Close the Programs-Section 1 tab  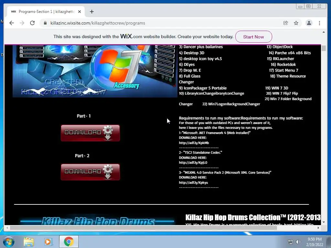click(80, 12)
